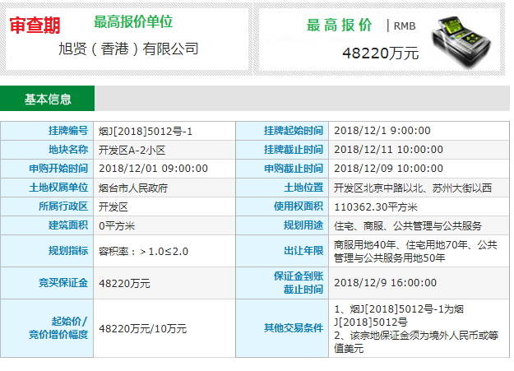Click the 挂牌截止时间 label
This screenshot has width=514, height=371.
[x=294, y=150]
